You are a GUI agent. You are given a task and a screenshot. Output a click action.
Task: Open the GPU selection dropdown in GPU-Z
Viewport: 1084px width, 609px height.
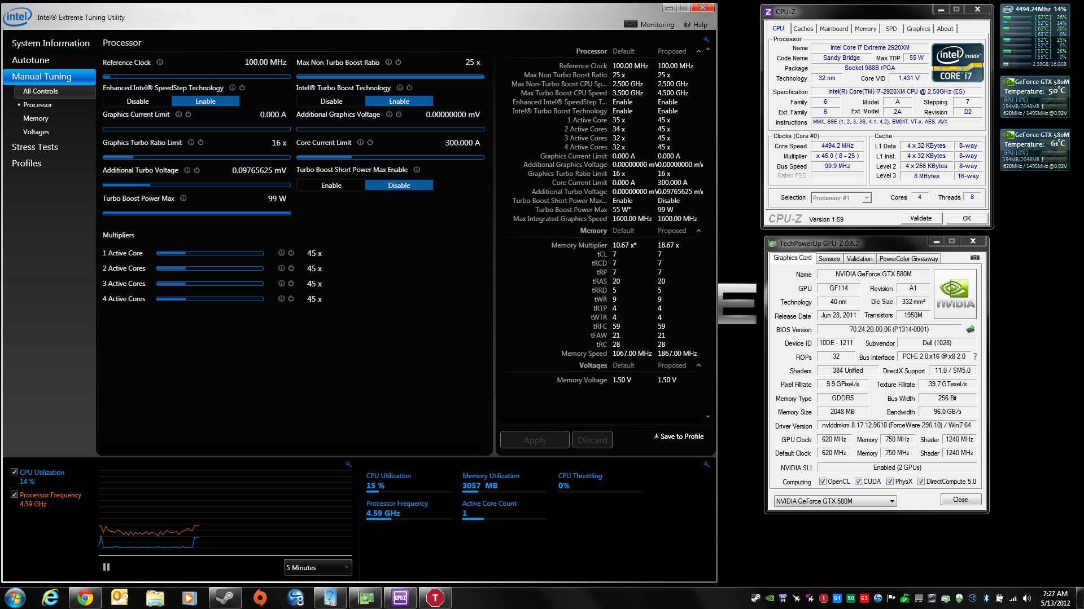835,501
